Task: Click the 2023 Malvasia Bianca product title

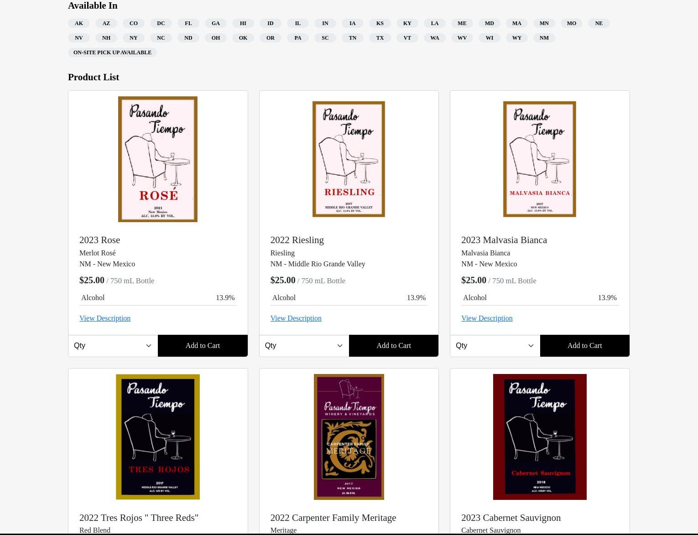Action: (504, 240)
